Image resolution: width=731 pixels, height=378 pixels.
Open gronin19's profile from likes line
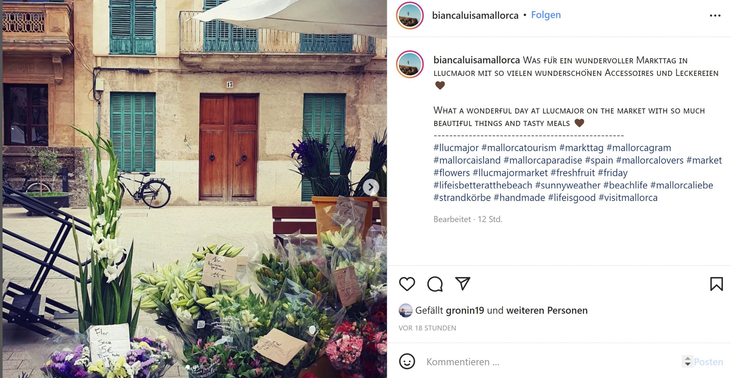tap(465, 310)
